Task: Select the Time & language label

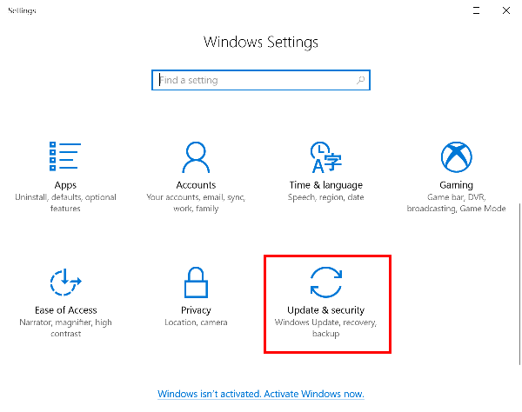Action: (326, 185)
